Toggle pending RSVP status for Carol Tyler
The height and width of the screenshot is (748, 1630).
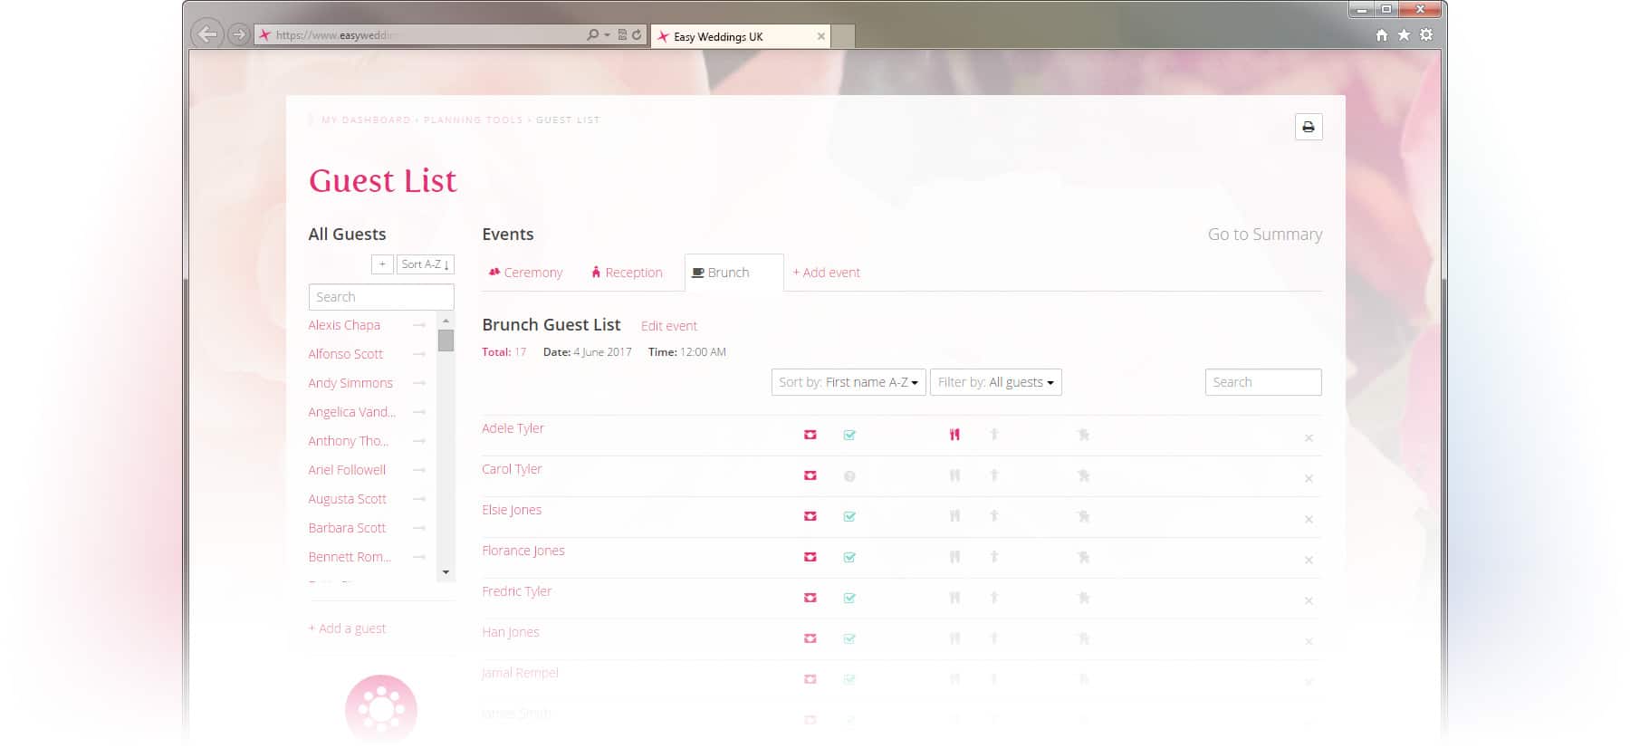849,476
